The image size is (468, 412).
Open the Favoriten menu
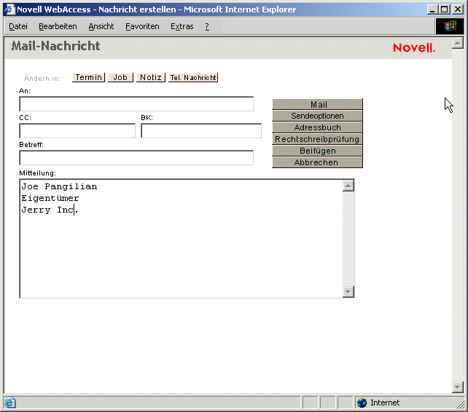(142, 26)
